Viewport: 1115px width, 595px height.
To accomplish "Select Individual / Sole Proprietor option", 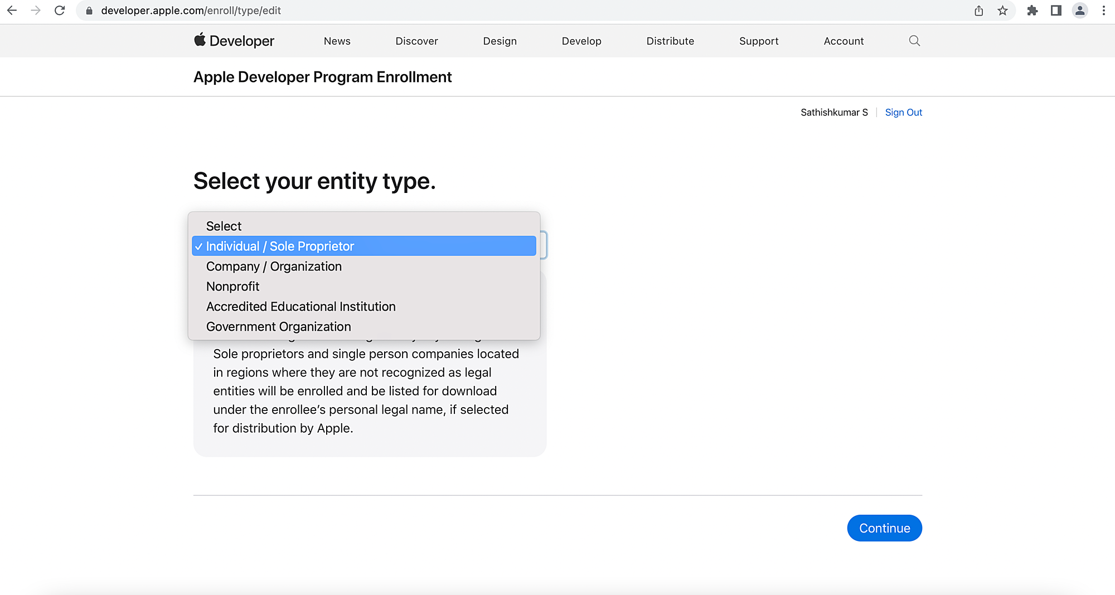I will [x=280, y=246].
